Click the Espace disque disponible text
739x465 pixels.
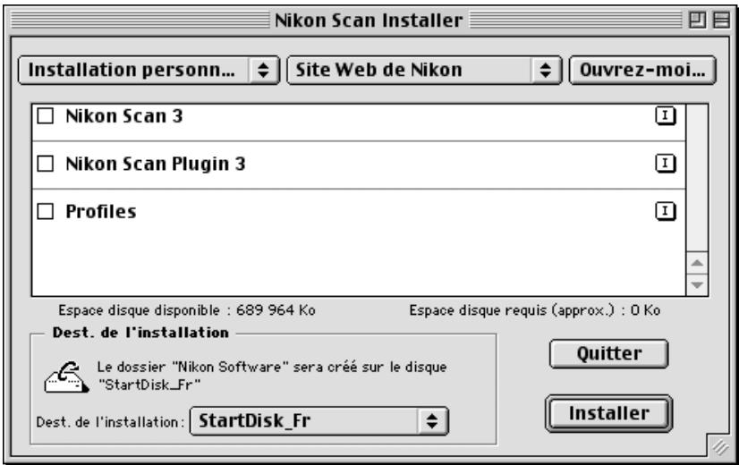click(187, 310)
